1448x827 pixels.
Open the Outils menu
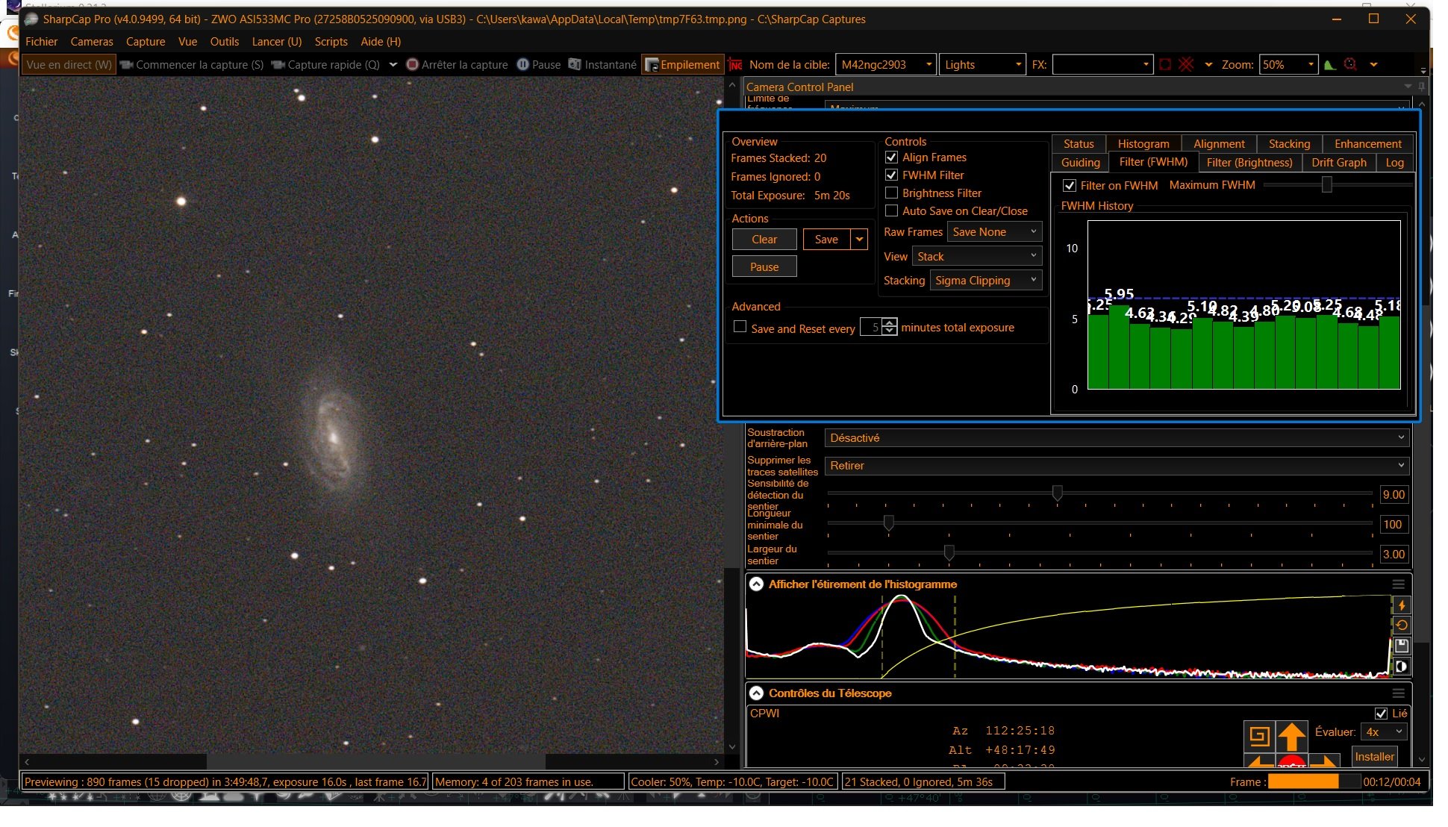coord(224,42)
